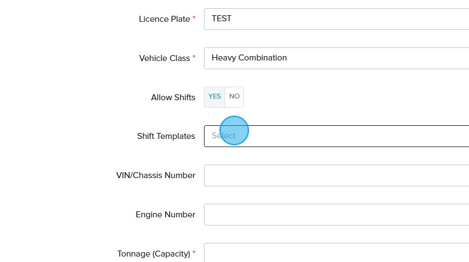Click the VIN/Chassis Number label

coord(155,175)
